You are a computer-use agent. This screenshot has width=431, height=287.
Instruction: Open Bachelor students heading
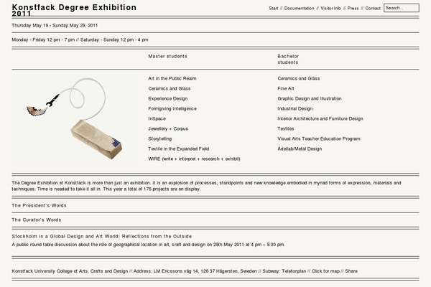(288, 60)
